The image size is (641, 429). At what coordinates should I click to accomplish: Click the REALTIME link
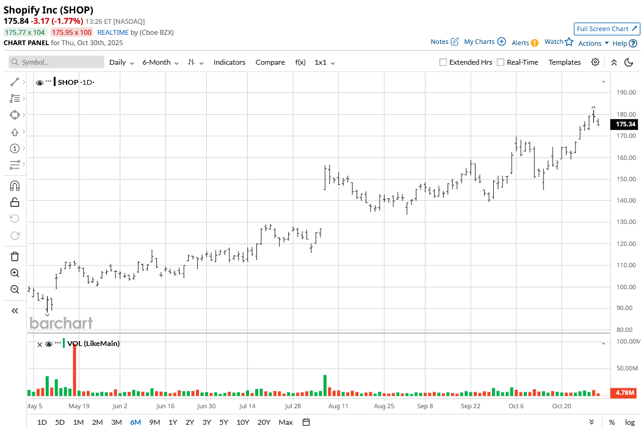[113, 32]
